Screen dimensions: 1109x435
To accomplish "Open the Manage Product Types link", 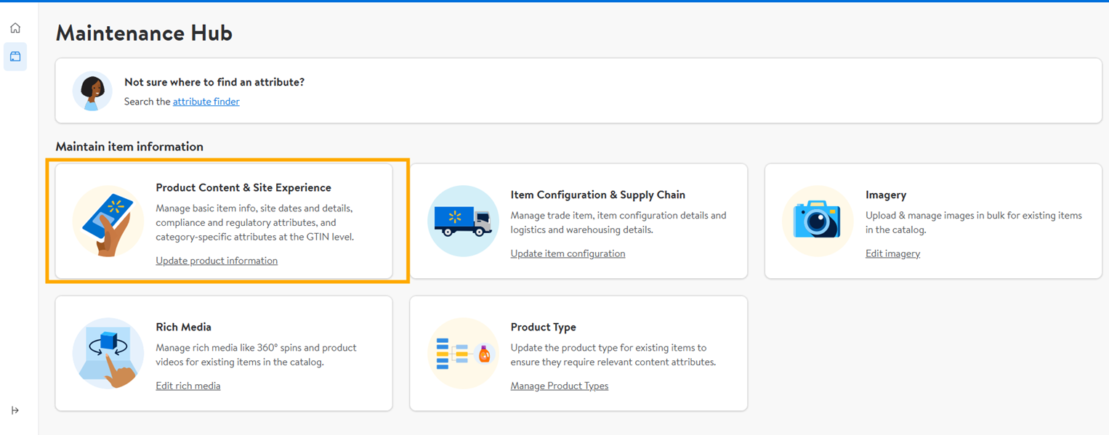I will pos(560,386).
